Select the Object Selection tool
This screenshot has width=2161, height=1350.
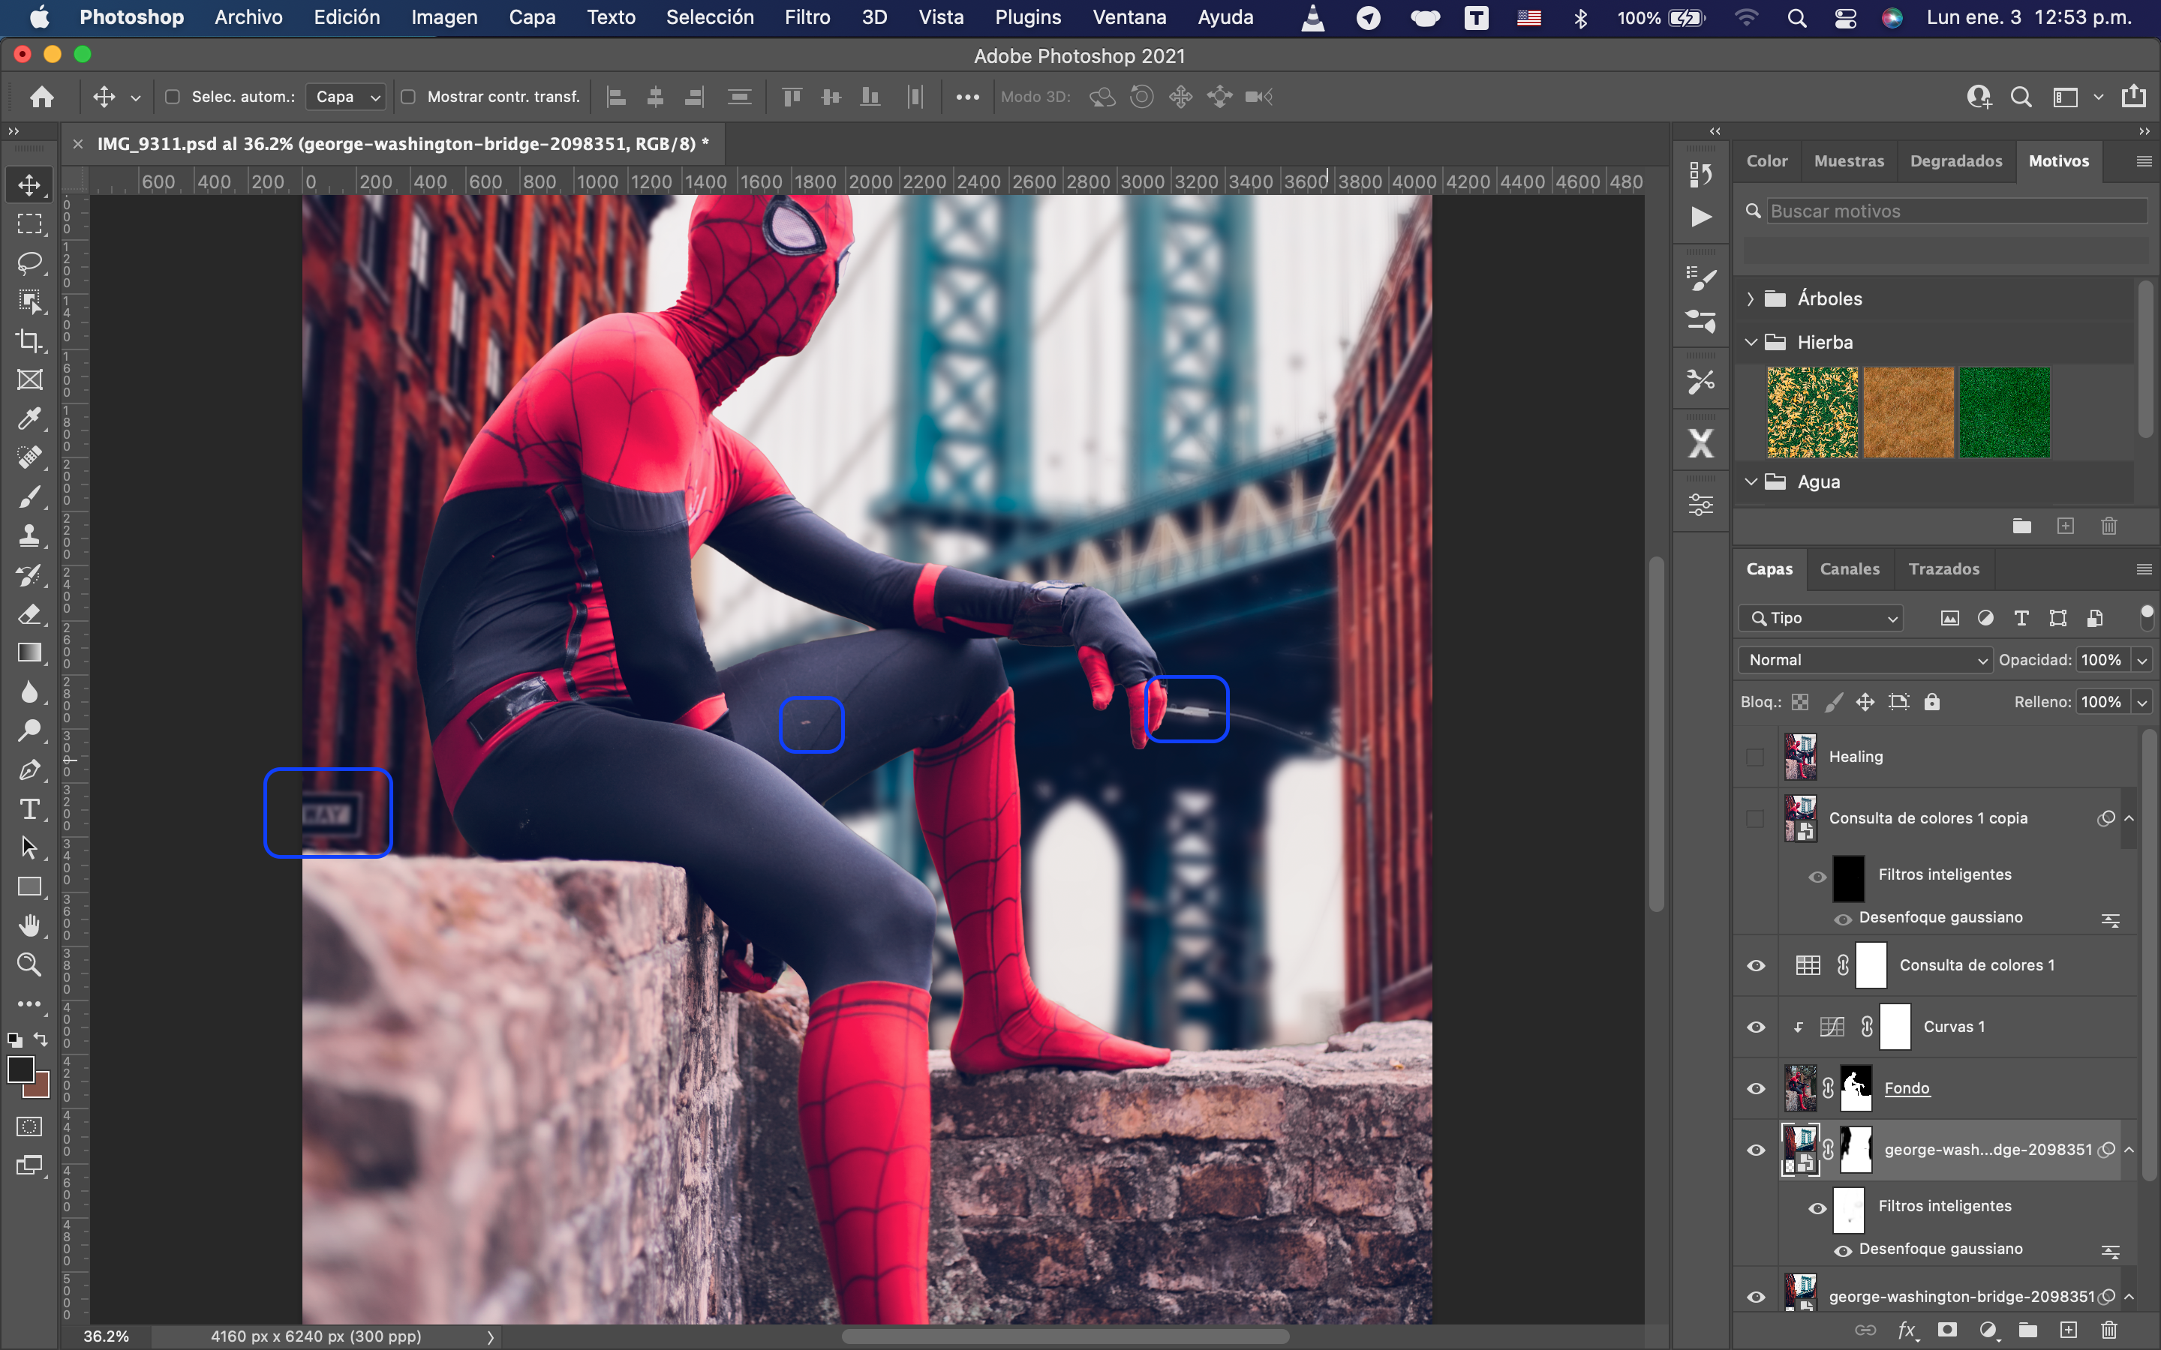[x=29, y=301]
